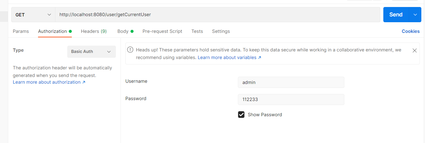Open Send options dropdown arrow

point(415,15)
